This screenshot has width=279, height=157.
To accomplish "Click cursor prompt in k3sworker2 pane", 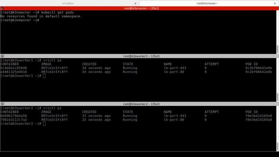I will point(44,124).
